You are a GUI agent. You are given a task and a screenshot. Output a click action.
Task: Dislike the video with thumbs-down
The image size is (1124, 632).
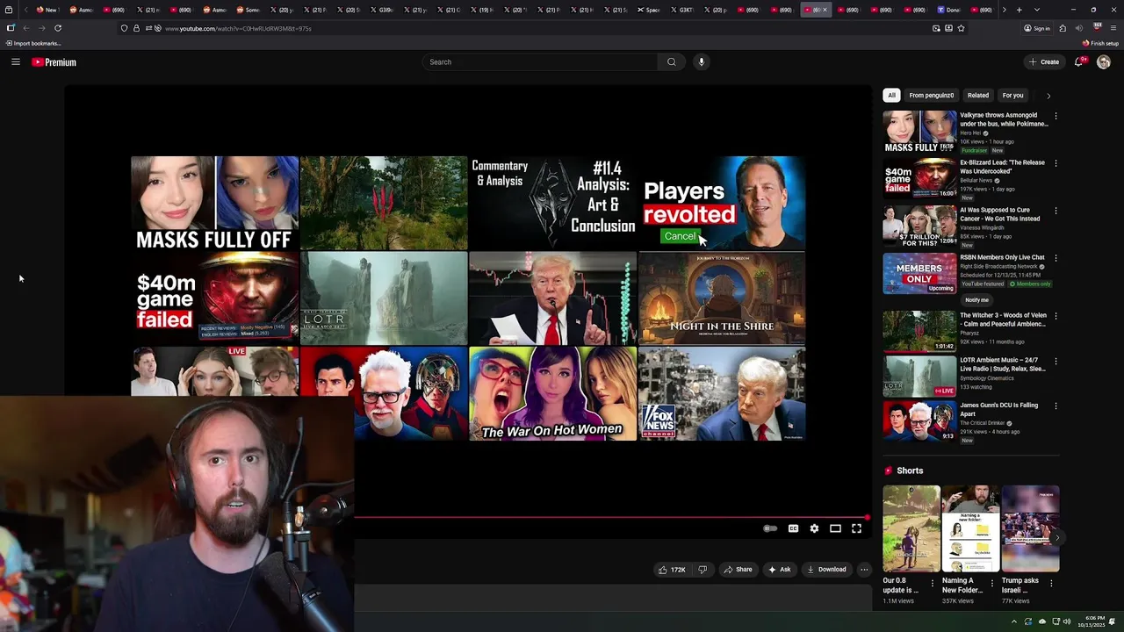(702, 570)
